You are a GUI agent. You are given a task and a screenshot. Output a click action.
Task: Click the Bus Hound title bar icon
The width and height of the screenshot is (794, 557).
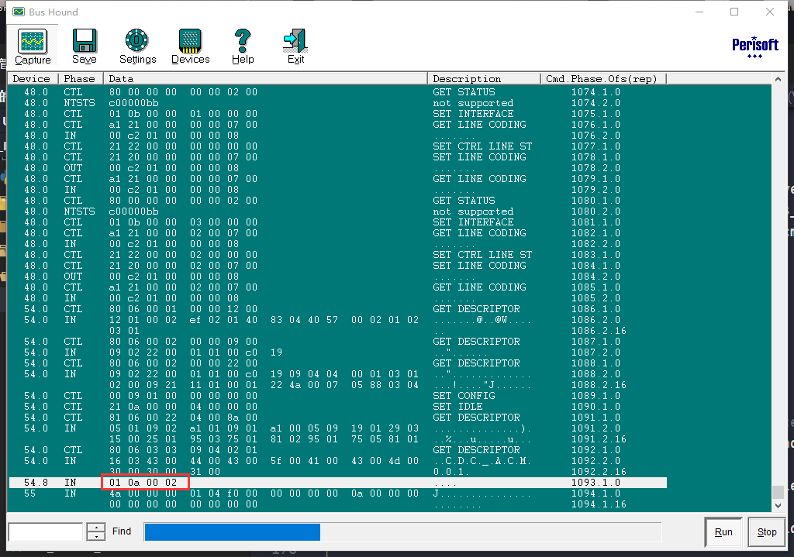click(18, 12)
